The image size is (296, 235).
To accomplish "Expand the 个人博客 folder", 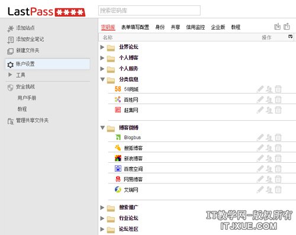I will (x=102, y=58).
